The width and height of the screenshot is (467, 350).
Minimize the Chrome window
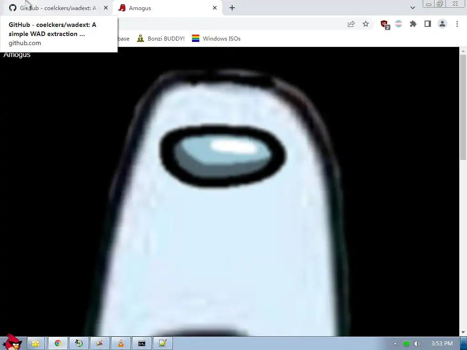coord(429,4)
